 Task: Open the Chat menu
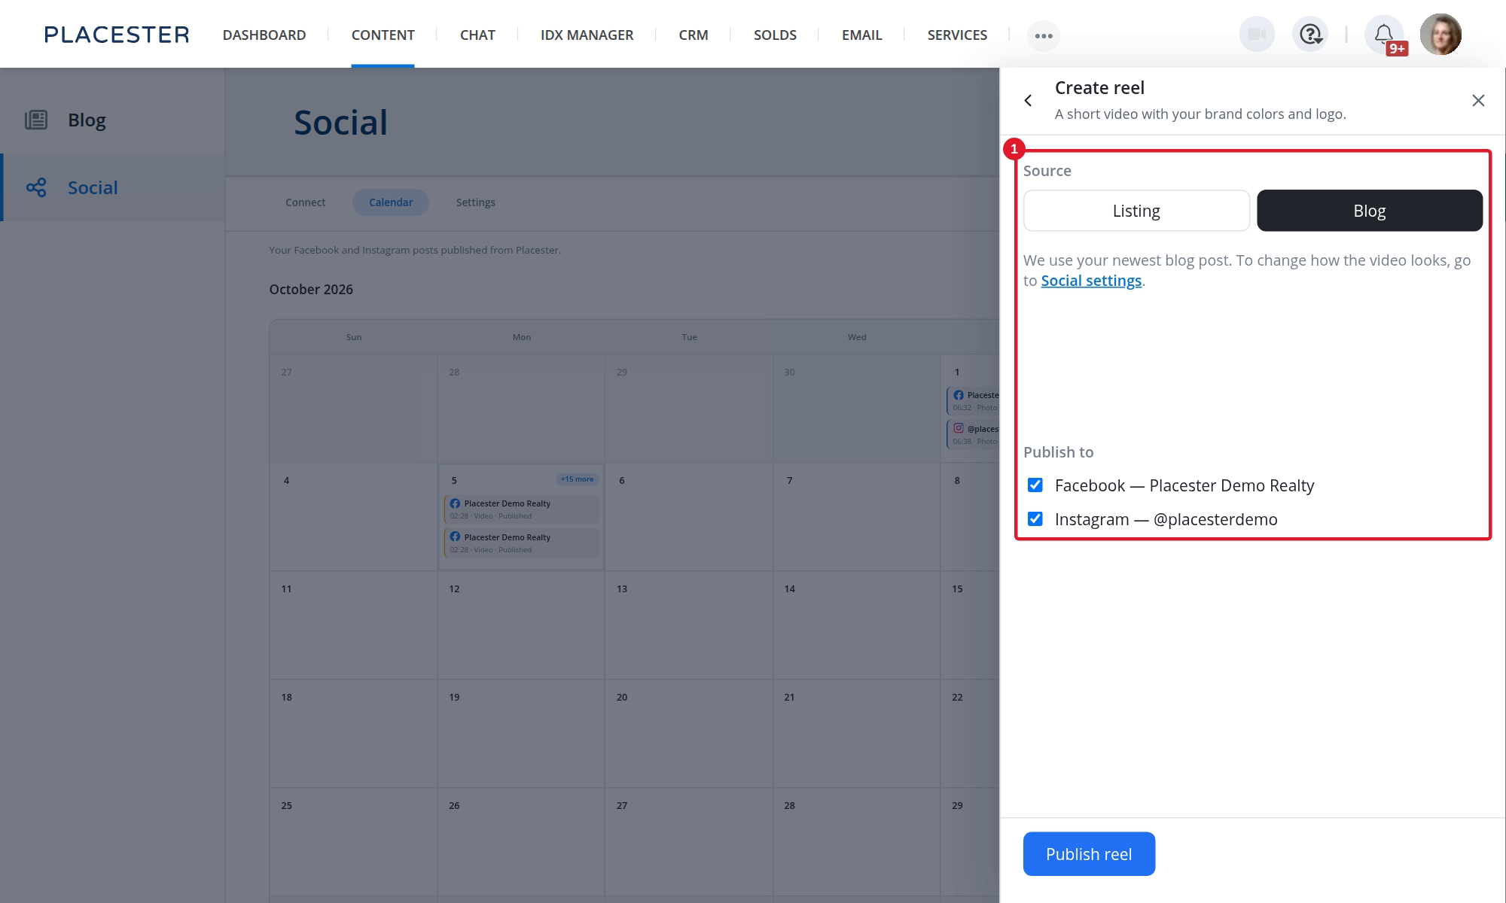(x=477, y=35)
